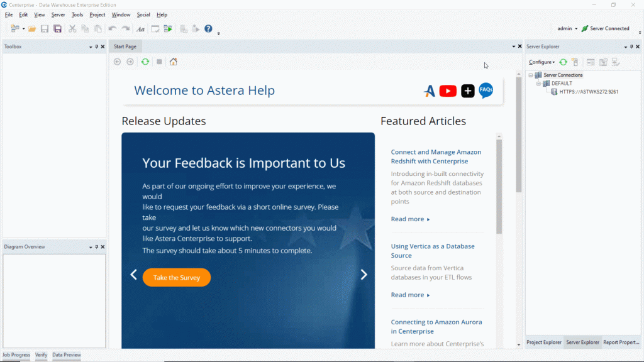Open the Project menu

[97, 14]
